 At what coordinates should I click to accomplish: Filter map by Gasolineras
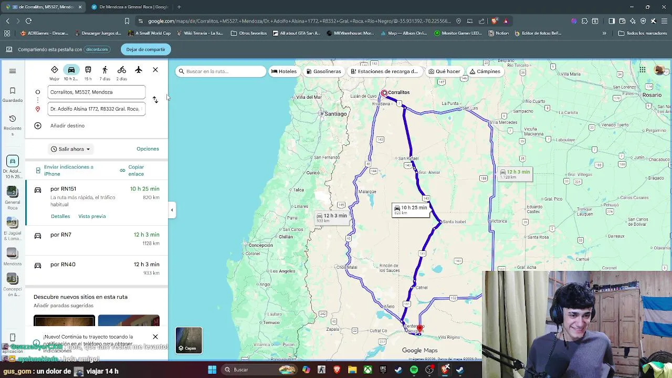(x=324, y=71)
